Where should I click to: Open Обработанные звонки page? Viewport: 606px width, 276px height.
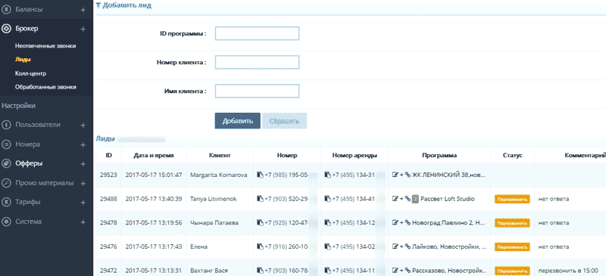pos(45,87)
